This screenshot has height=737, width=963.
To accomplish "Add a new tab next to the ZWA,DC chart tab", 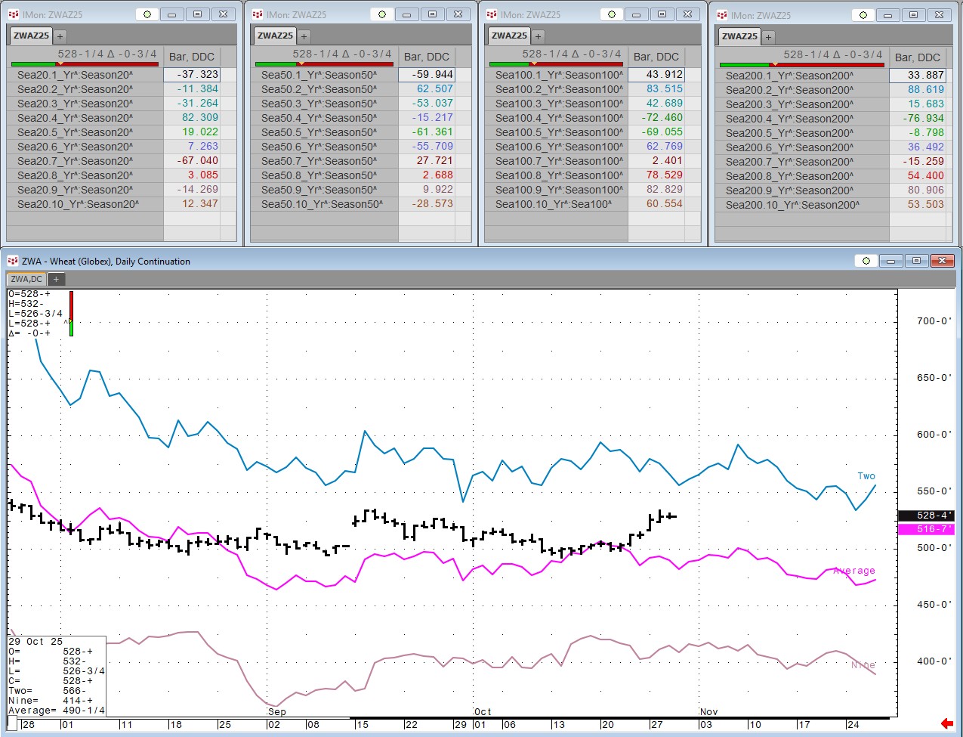I will coord(56,279).
